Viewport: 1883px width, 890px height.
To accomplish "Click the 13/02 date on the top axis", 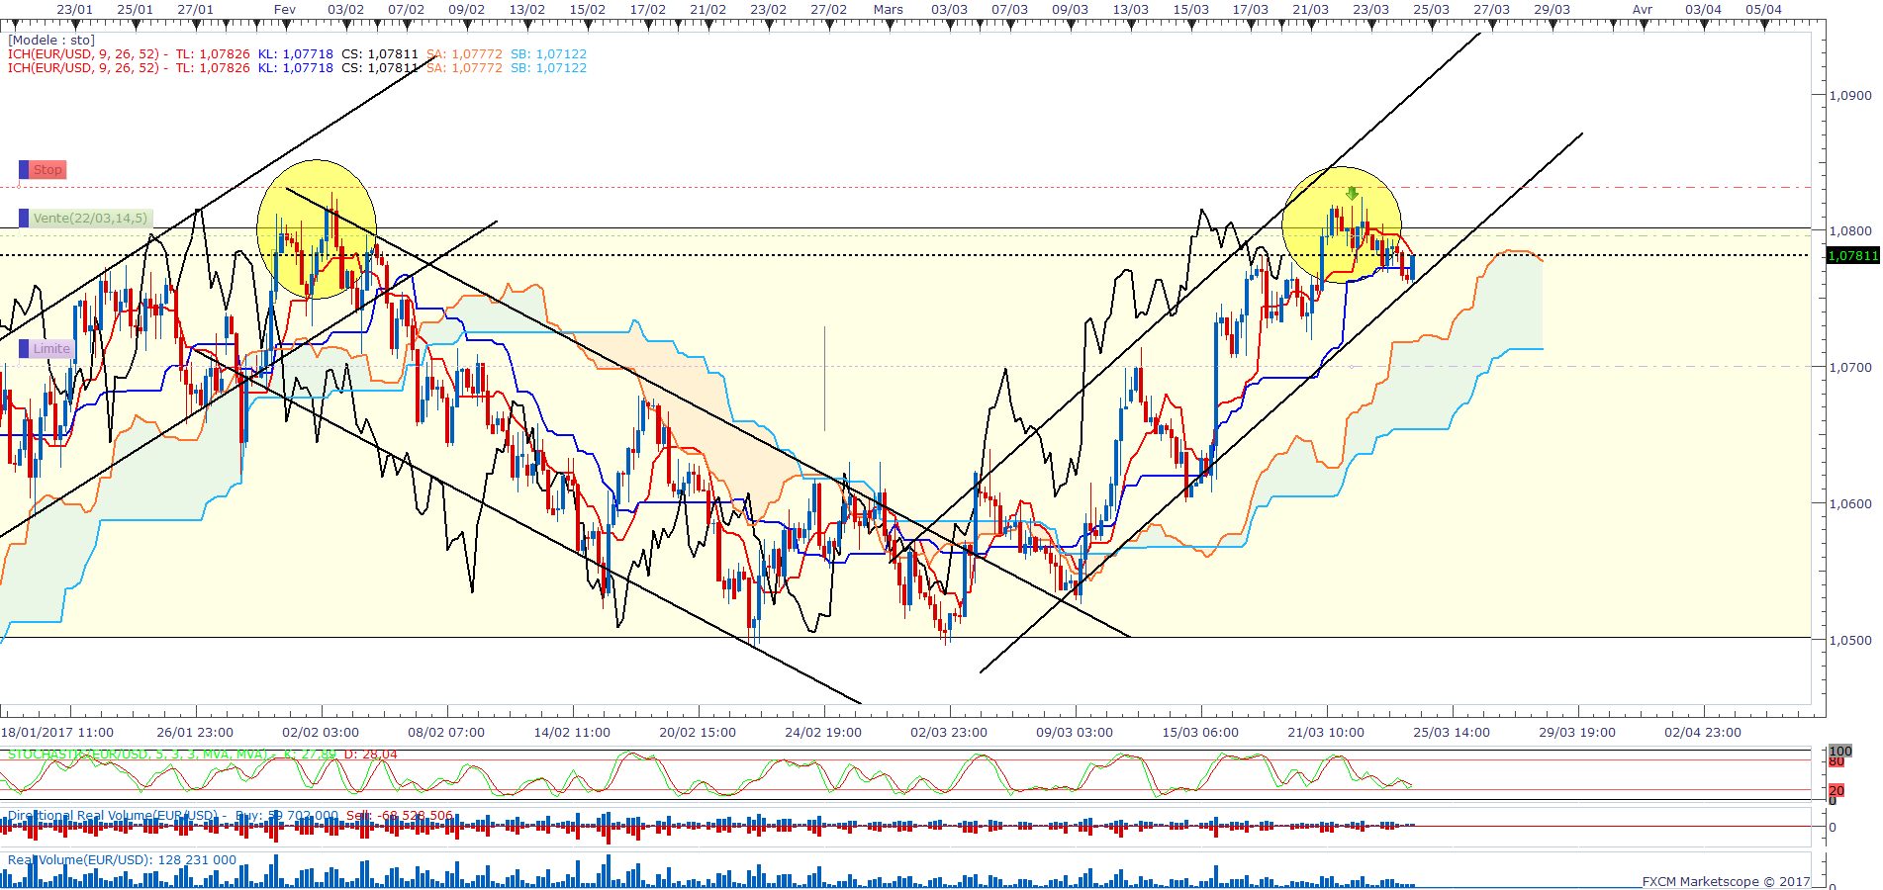I will tap(527, 10).
